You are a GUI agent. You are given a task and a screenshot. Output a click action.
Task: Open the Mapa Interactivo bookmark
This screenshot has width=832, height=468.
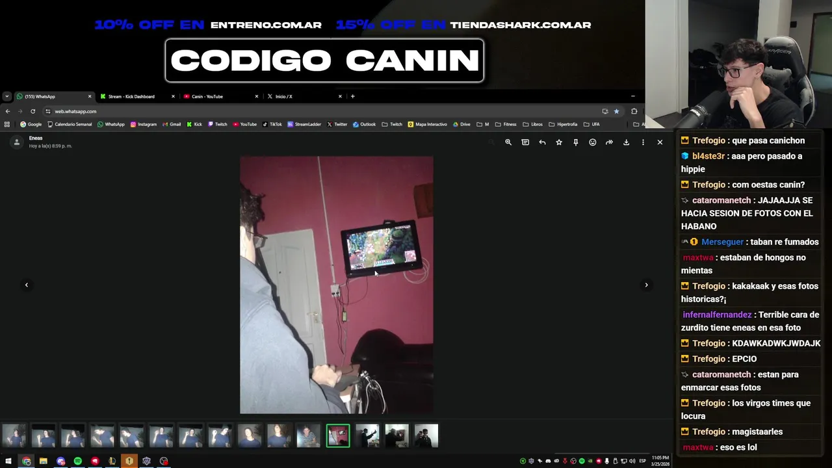coord(427,124)
